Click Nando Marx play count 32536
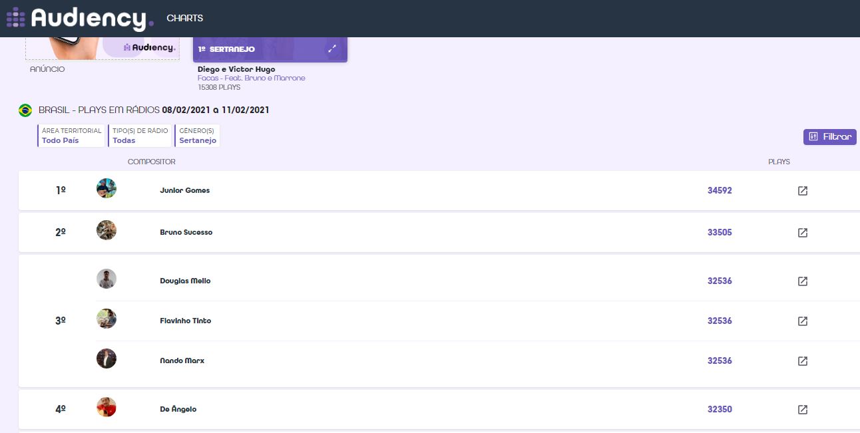Screen dimensions: 860x433 720,361
